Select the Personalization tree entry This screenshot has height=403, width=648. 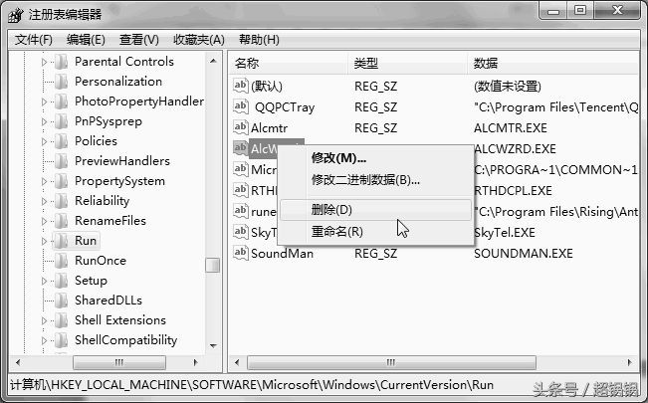coord(118,82)
